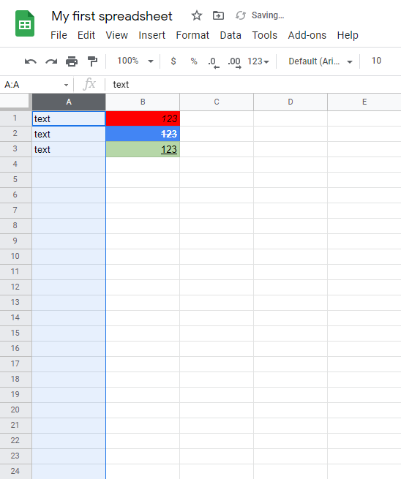The width and height of the screenshot is (401, 479).
Task: Apply currency format with dollar icon
Action: (x=173, y=61)
